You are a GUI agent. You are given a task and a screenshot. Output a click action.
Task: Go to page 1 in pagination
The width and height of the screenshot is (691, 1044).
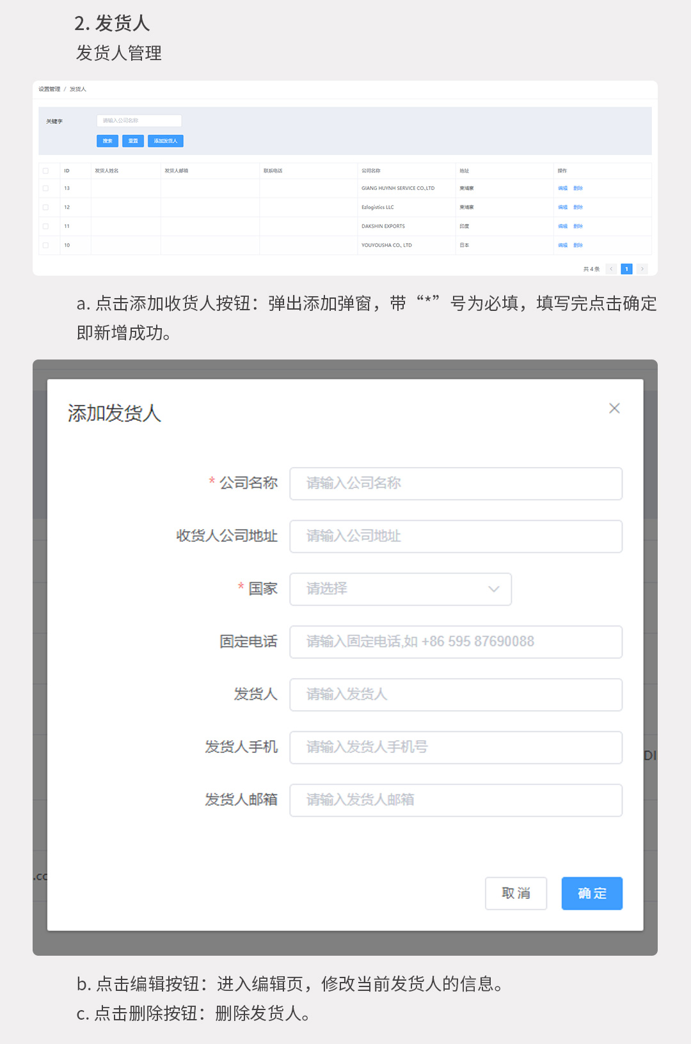[626, 269]
